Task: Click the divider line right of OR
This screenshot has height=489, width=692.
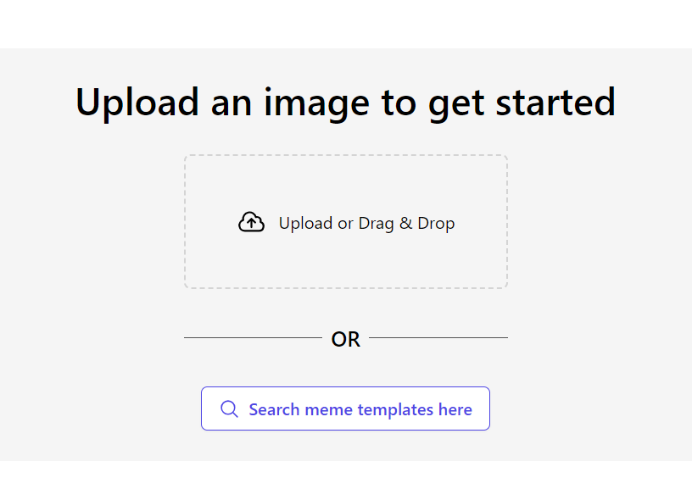Action: pos(438,338)
